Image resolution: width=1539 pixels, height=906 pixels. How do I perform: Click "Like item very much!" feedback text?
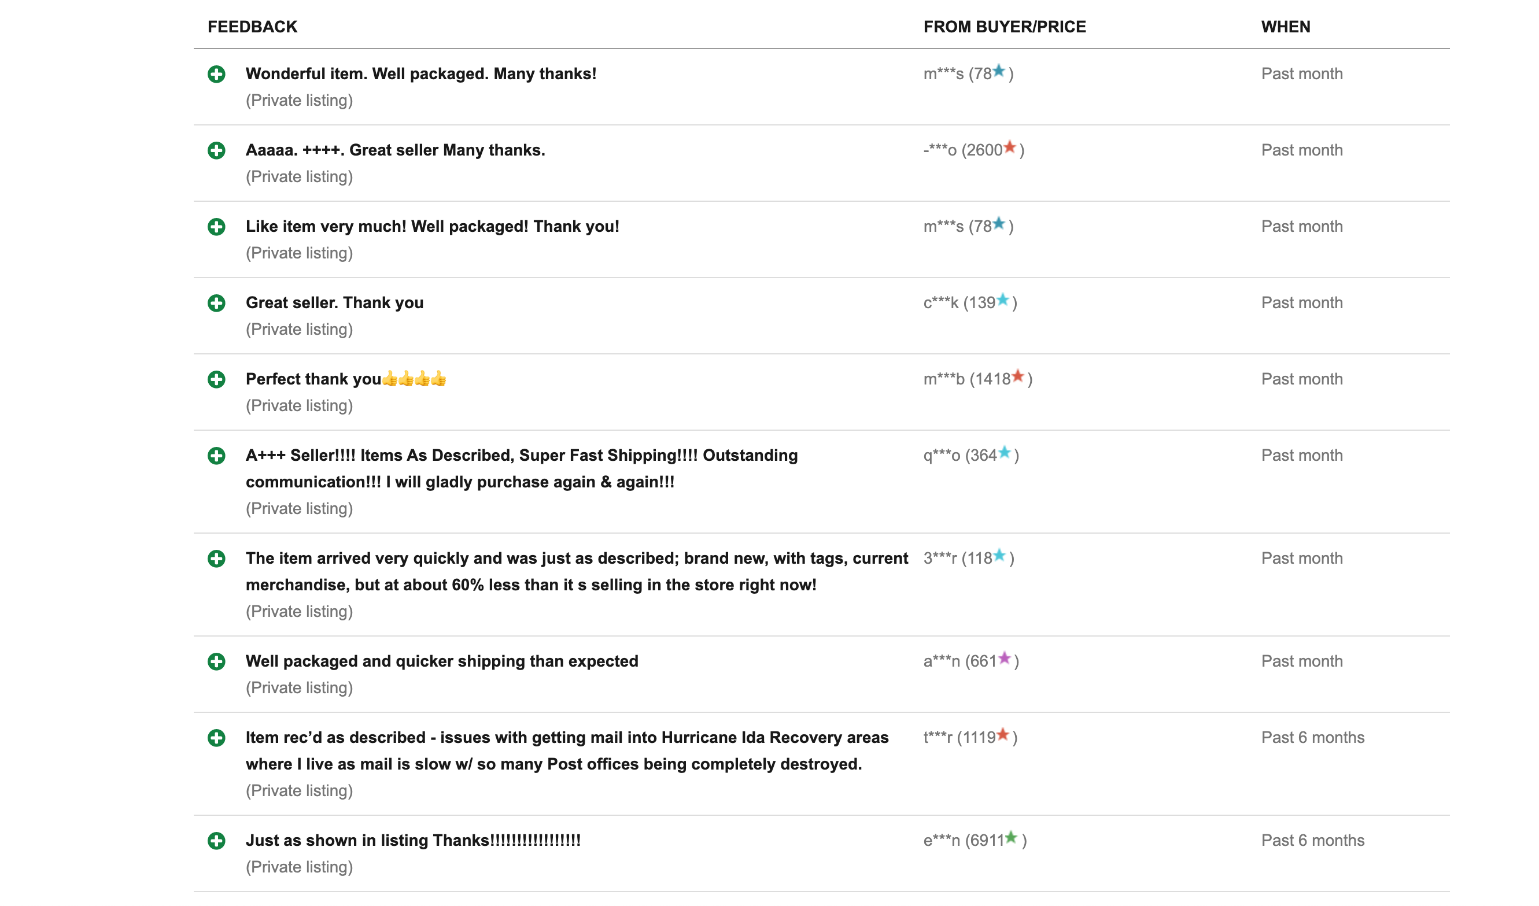click(x=433, y=227)
